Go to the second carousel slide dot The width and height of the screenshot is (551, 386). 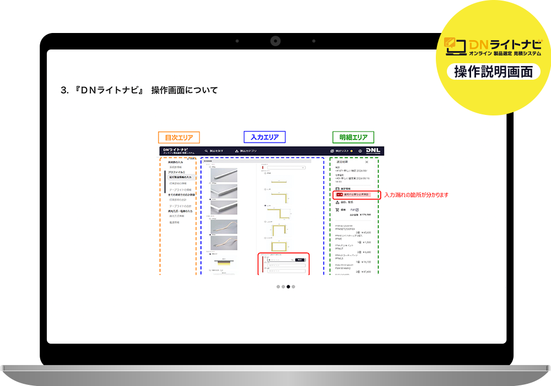click(x=283, y=287)
